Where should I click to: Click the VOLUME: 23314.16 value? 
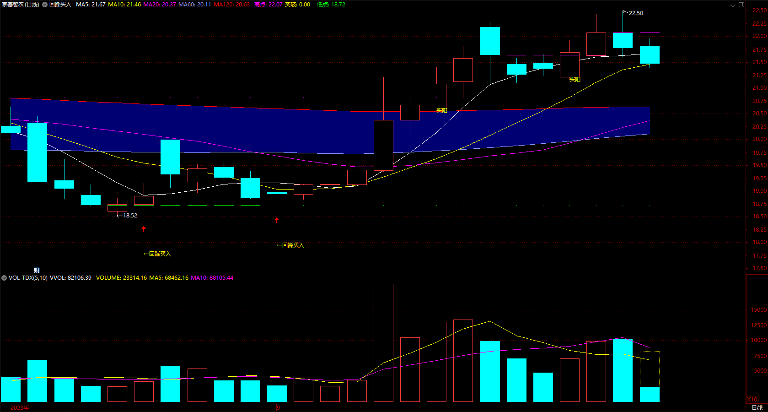122,278
